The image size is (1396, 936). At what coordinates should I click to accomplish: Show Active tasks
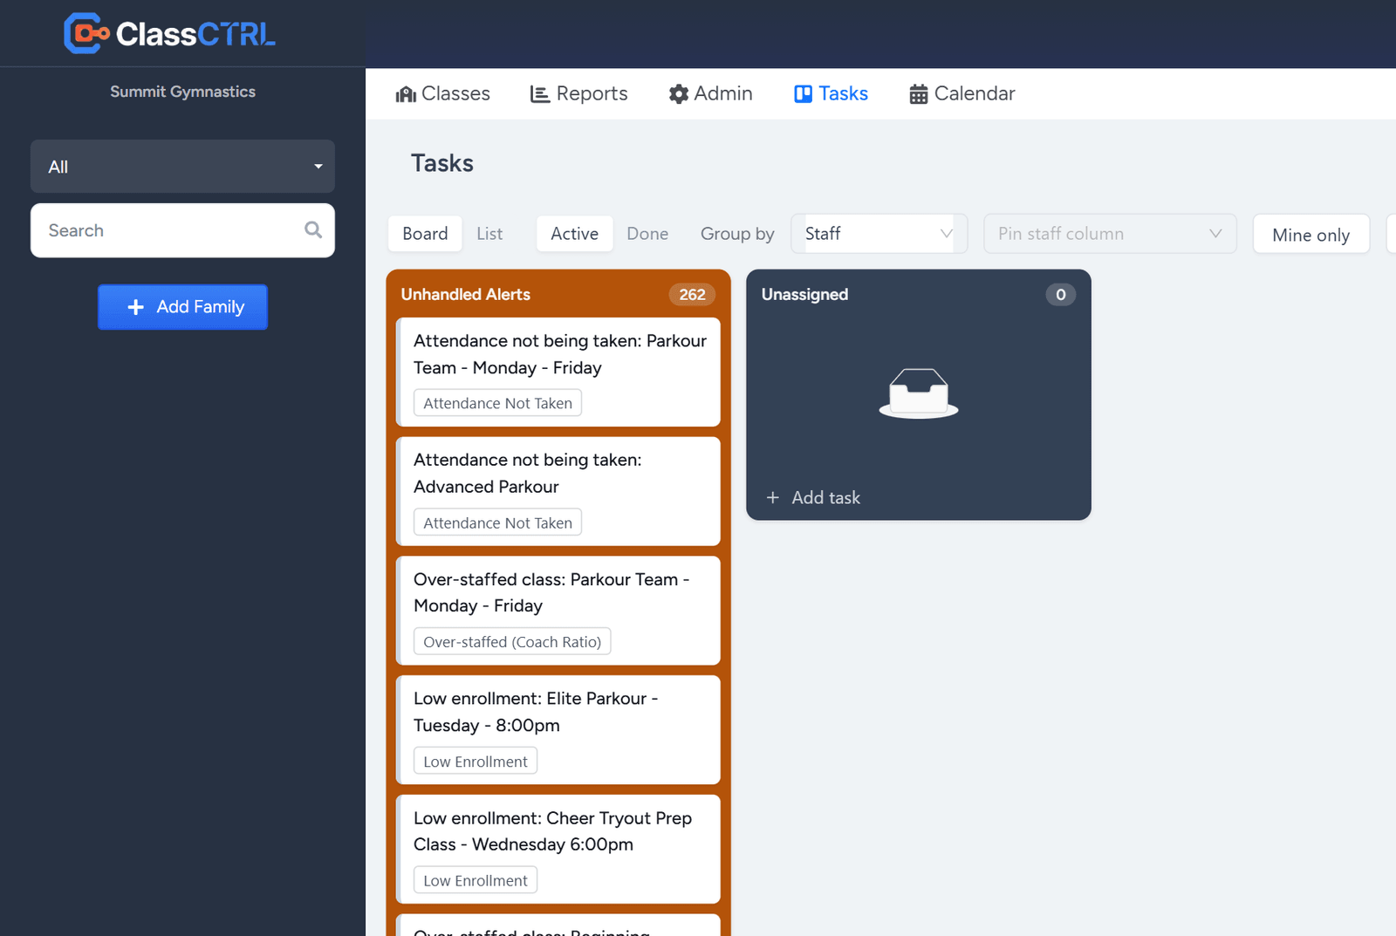pyautogui.click(x=574, y=234)
